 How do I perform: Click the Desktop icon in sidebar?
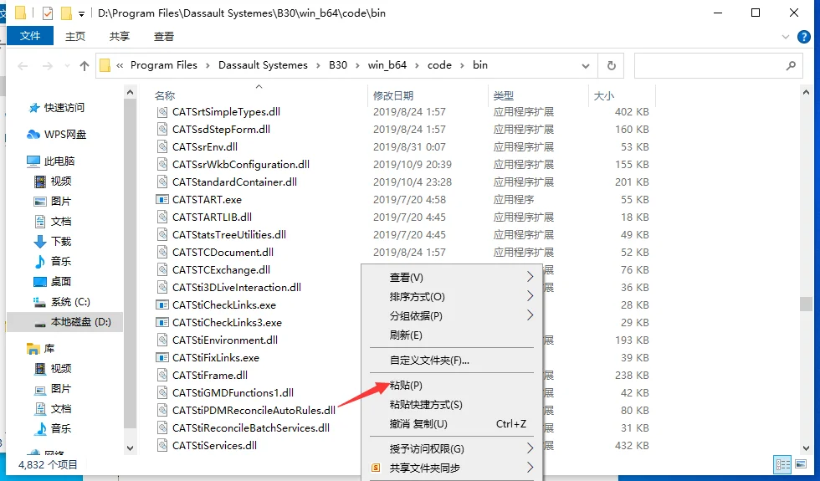[x=40, y=282]
